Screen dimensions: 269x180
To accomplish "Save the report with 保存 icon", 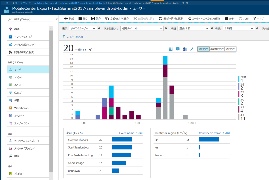I will 93,19.
